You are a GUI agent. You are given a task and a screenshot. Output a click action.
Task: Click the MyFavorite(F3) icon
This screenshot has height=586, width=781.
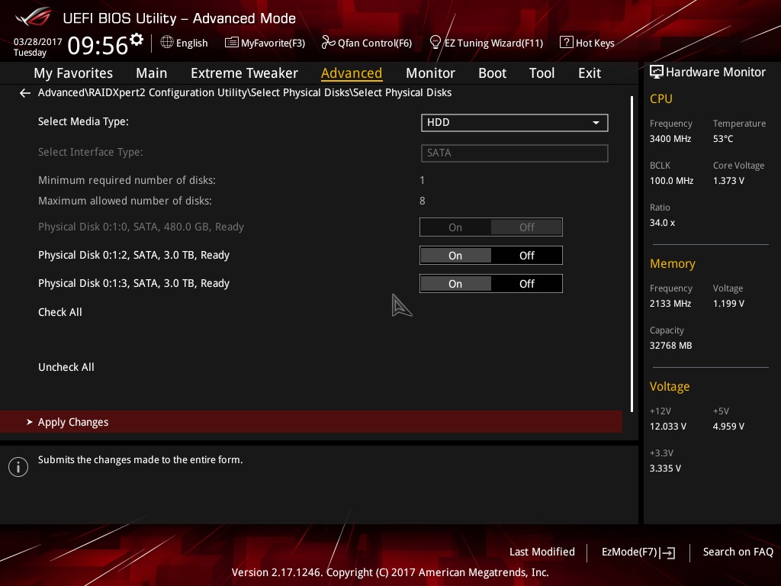pos(231,42)
